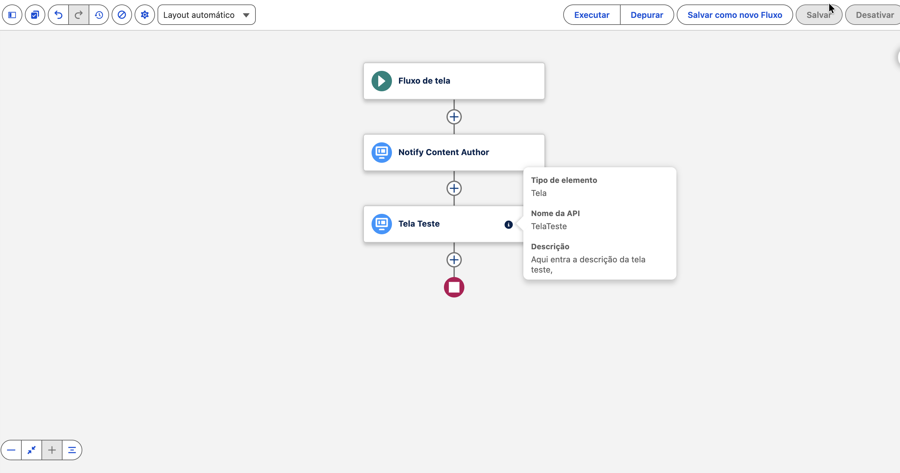Select the Fluxo de tela start element
This screenshot has width=900, height=473.
pos(454,81)
